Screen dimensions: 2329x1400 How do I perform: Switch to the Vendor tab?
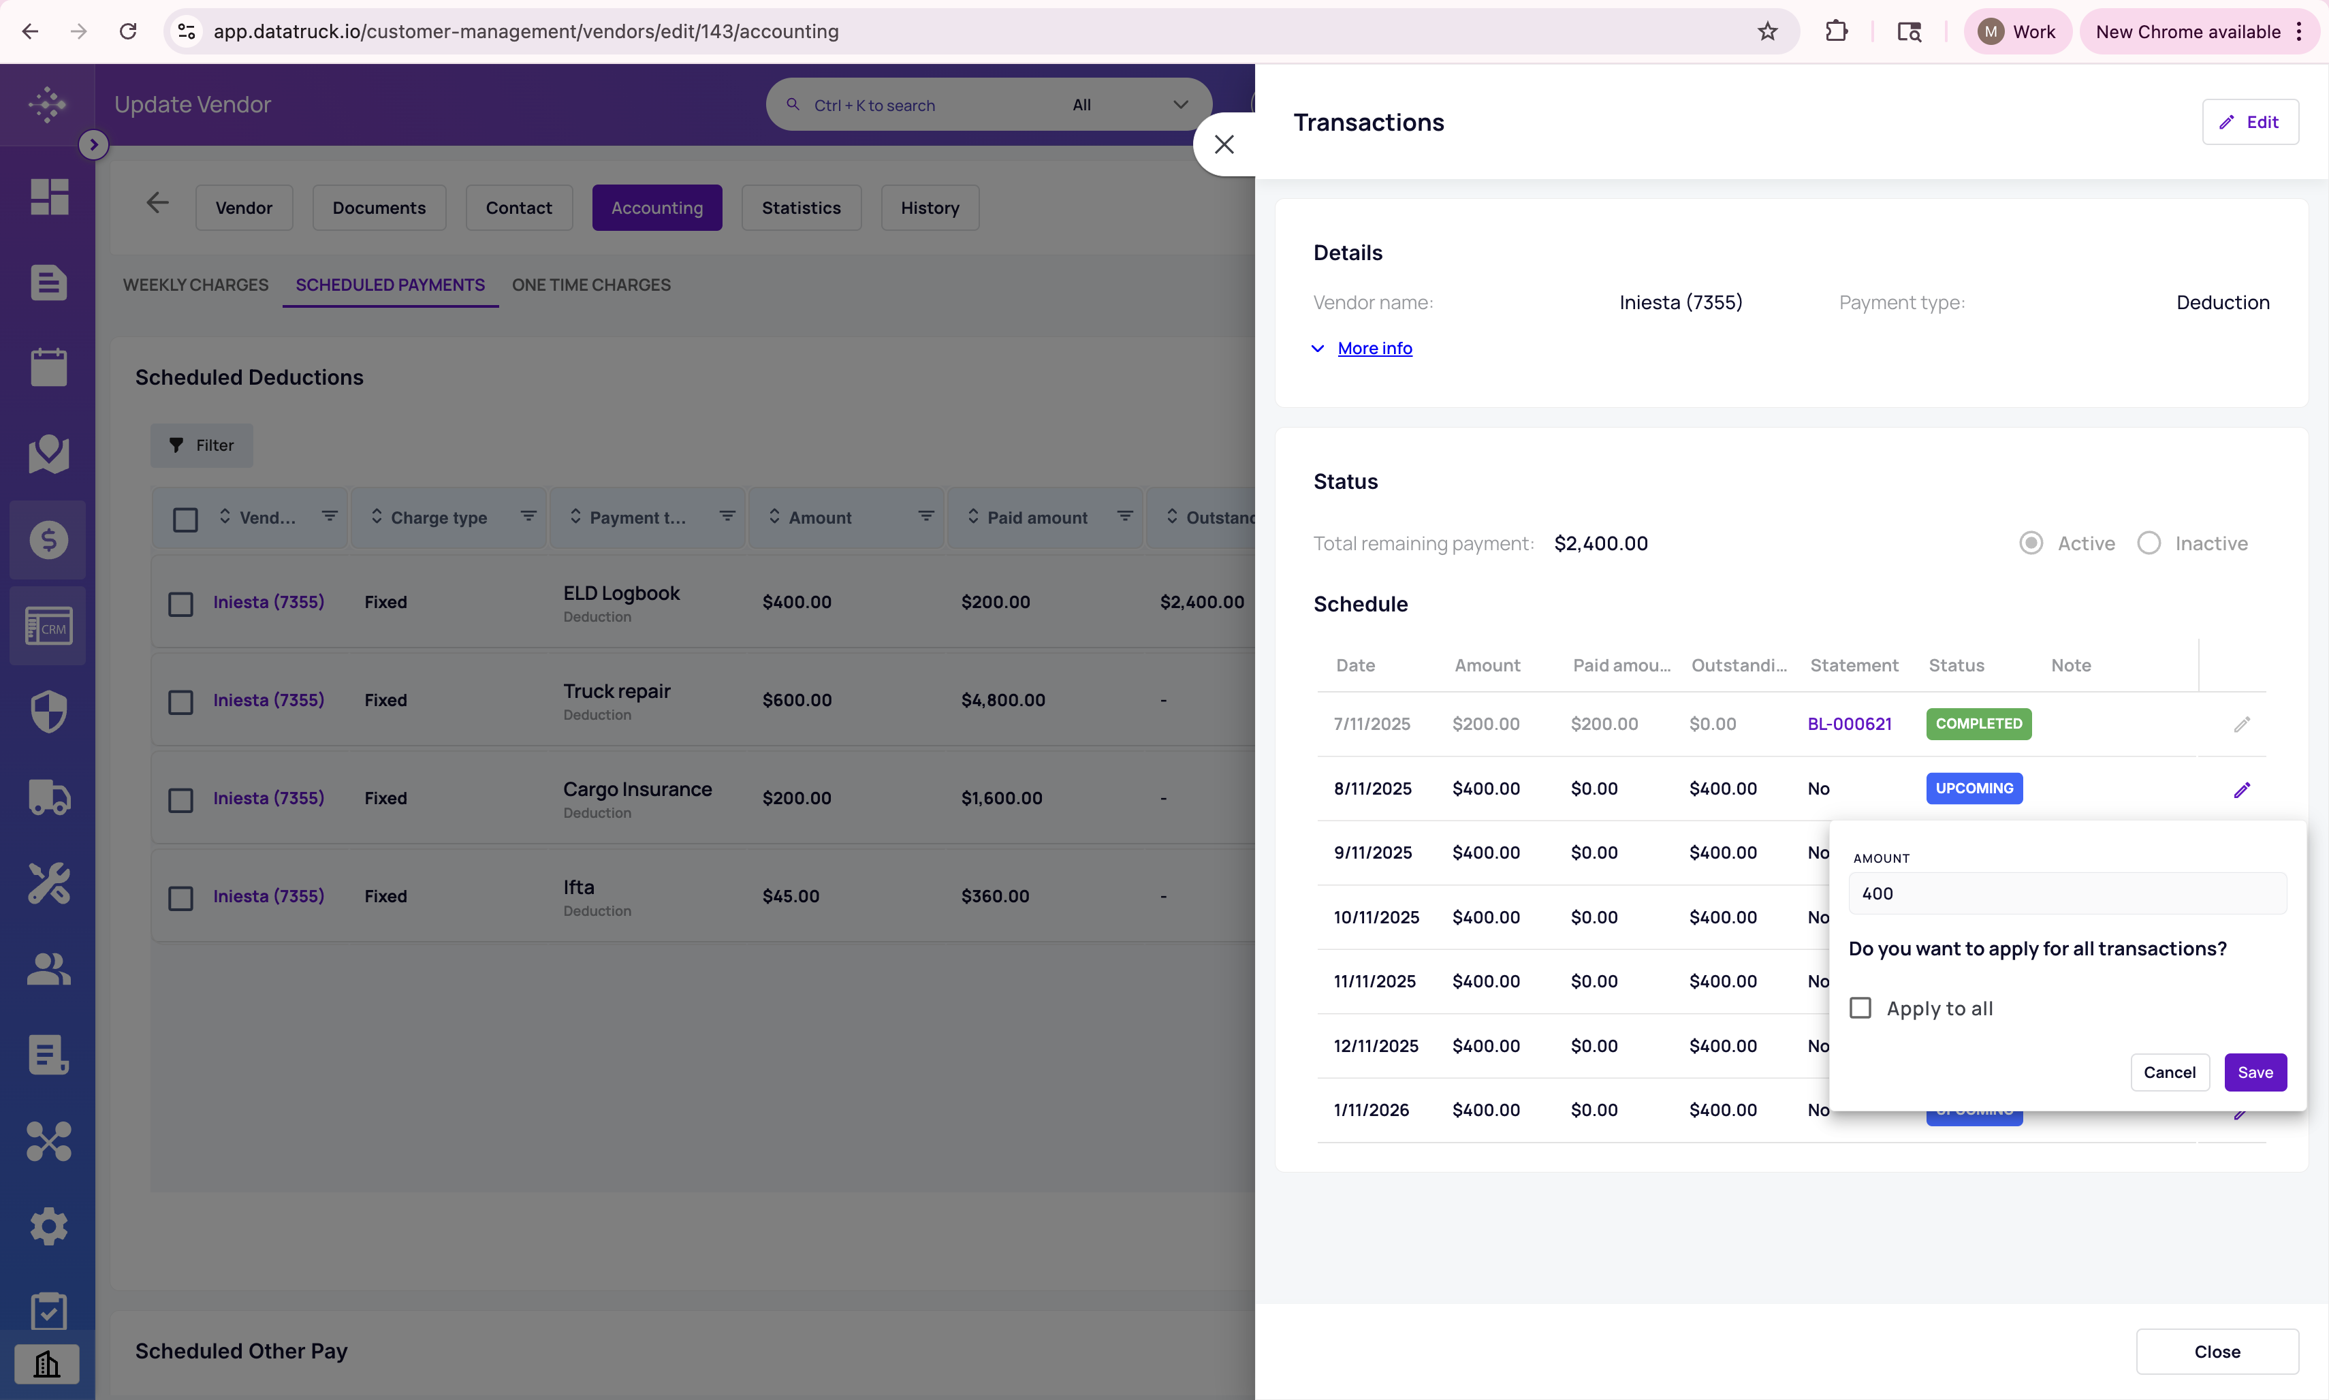(x=243, y=208)
